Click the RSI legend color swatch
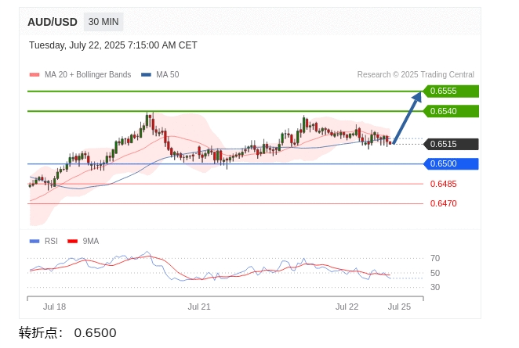The width and height of the screenshot is (519, 348). point(34,242)
